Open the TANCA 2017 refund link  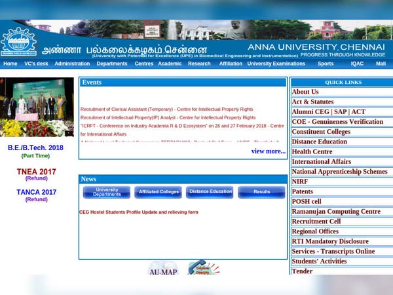(x=36, y=195)
